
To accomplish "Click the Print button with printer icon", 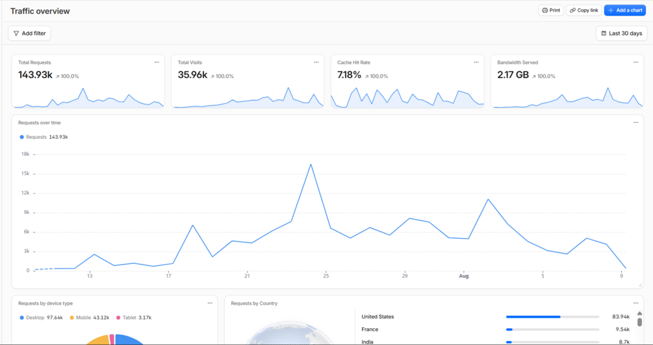I will pyautogui.click(x=550, y=10).
